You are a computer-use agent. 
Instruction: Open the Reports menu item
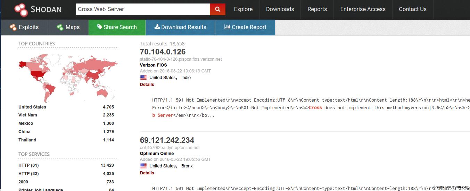pyautogui.click(x=317, y=9)
